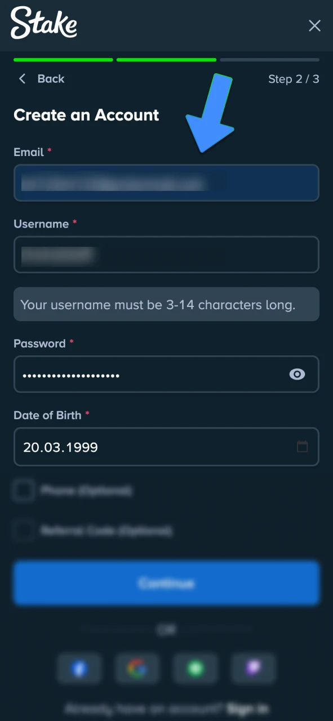Focus the Username input field

(166, 255)
